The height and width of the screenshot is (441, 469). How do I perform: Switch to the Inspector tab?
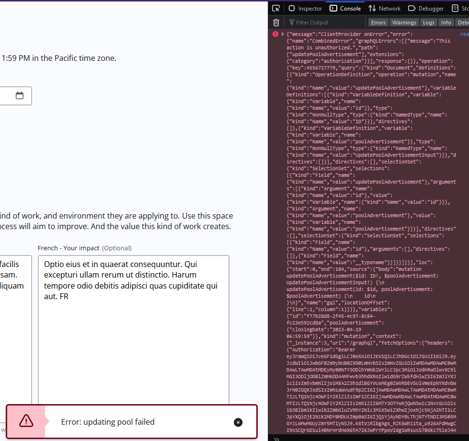(x=305, y=8)
